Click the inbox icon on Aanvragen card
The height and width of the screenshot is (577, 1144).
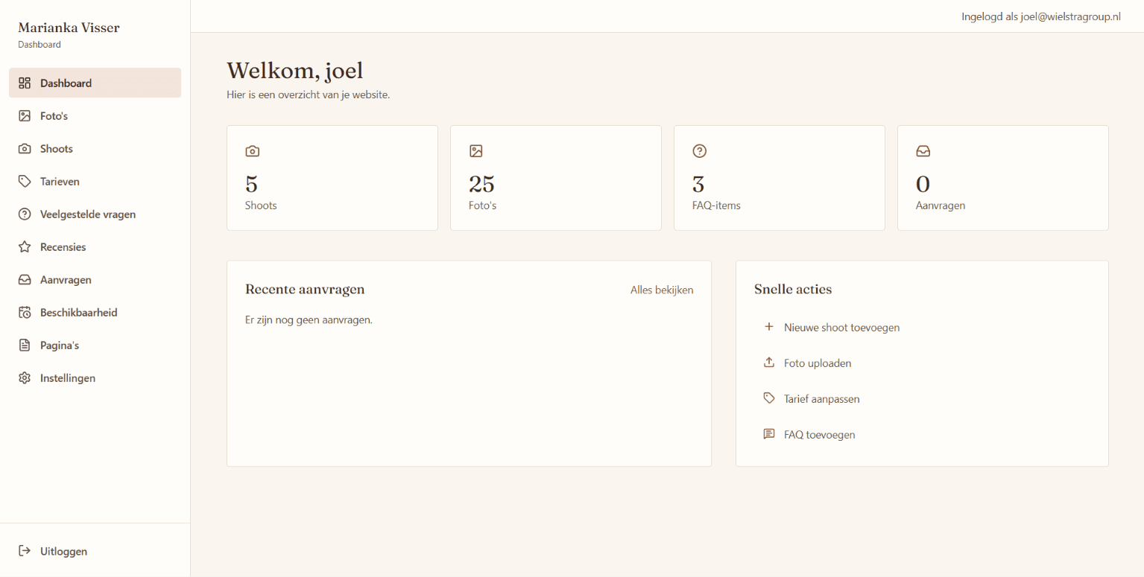click(x=923, y=151)
